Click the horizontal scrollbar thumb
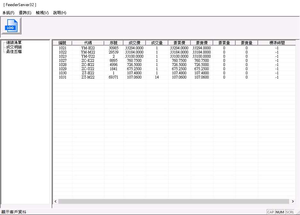This screenshot has width=300, height=215. (173, 201)
